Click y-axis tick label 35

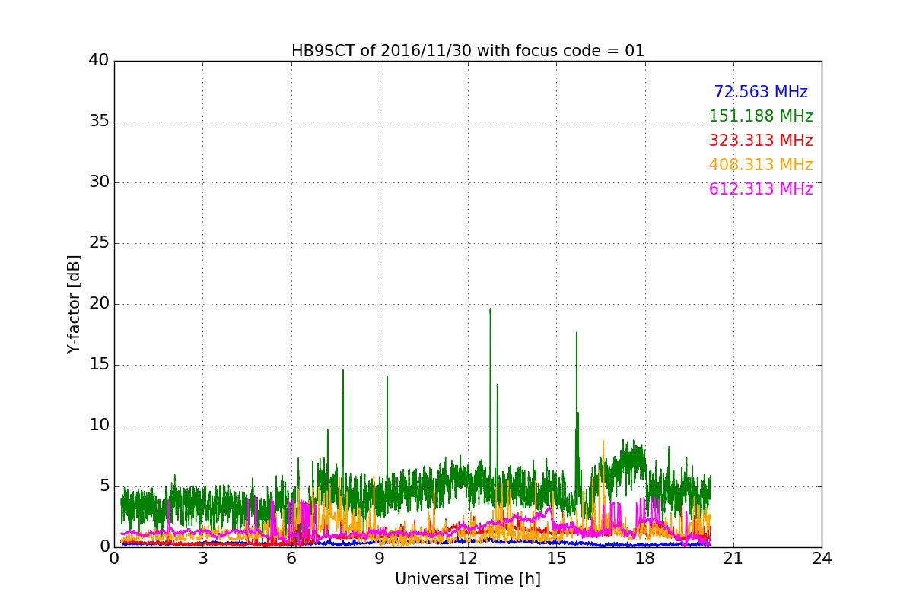click(98, 122)
